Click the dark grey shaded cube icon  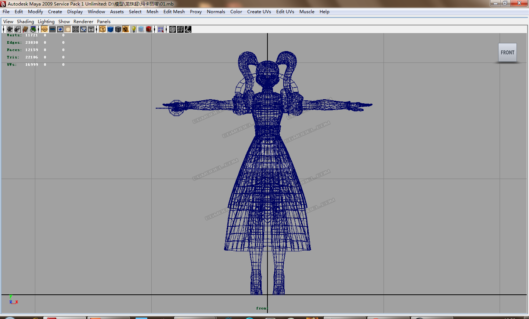point(118,29)
